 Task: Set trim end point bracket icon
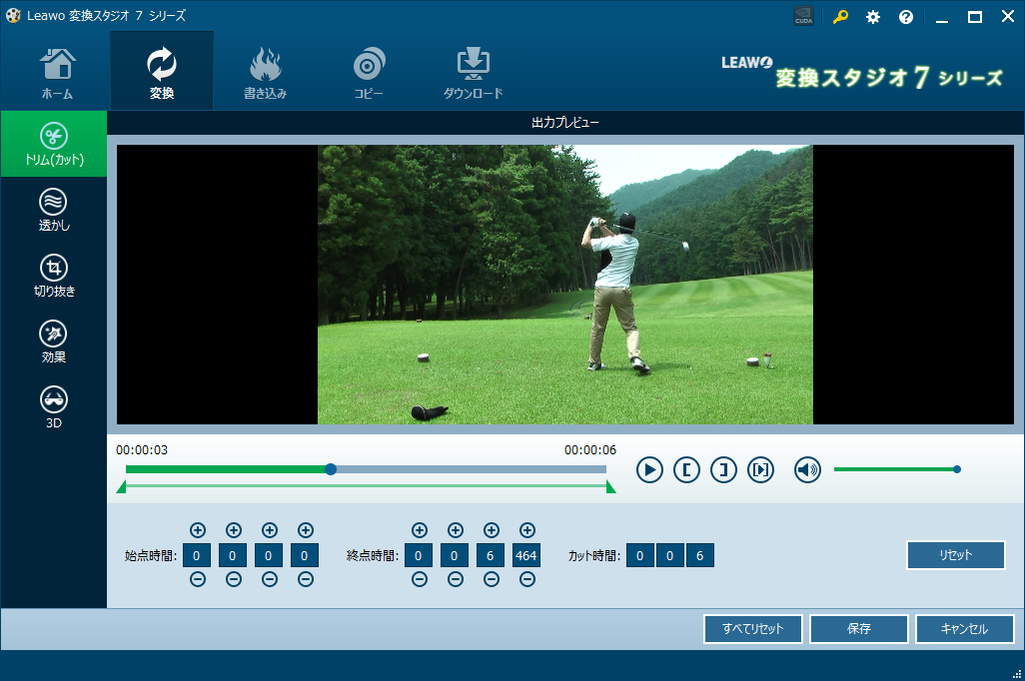tap(723, 469)
